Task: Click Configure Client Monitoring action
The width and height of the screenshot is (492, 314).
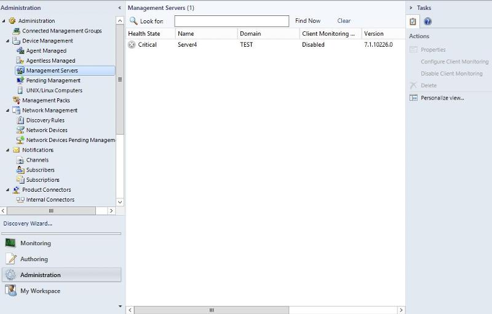Action: tap(454, 61)
